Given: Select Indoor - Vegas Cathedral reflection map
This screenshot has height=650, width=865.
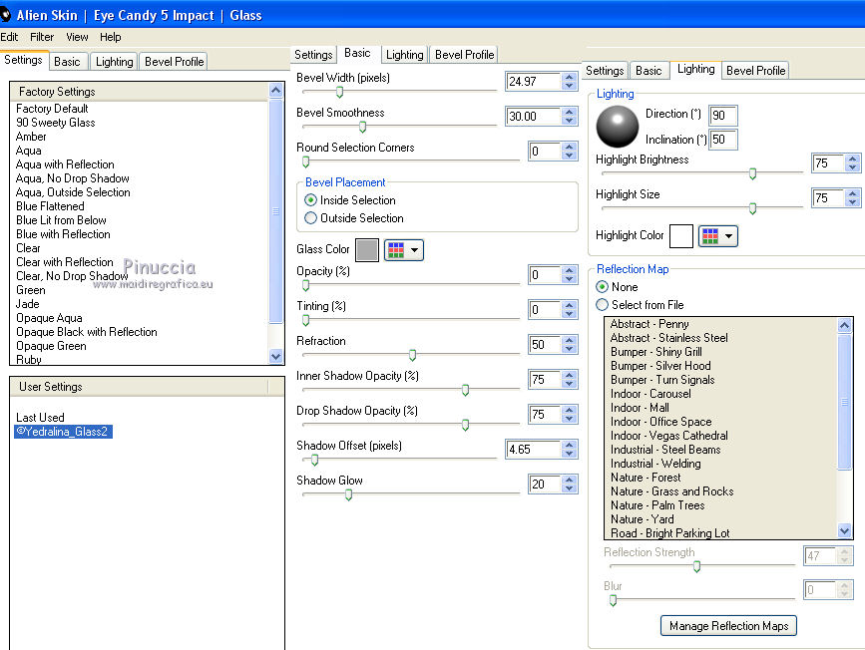Looking at the screenshot, I should click(669, 436).
